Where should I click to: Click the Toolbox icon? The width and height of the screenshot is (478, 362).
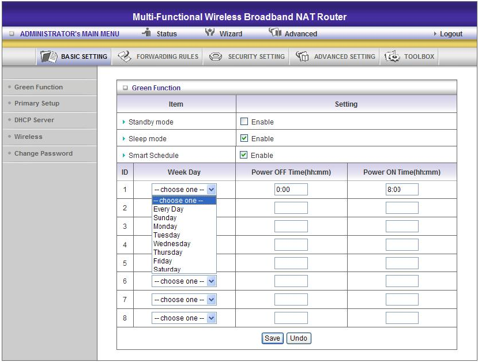click(x=392, y=56)
